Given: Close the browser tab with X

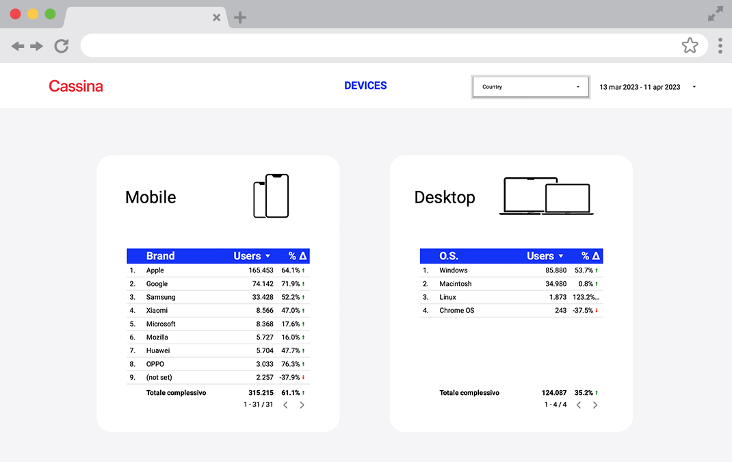Looking at the screenshot, I should click(x=216, y=18).
